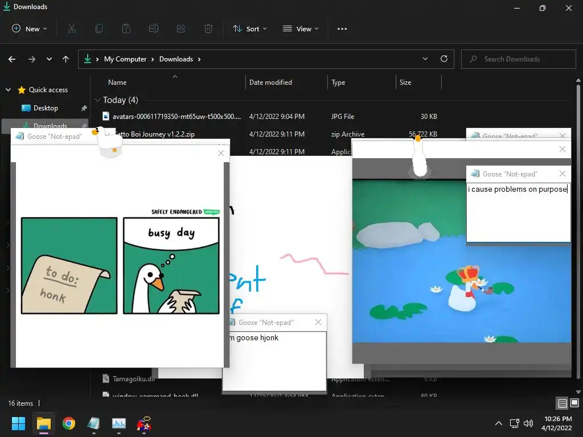
Task: Go back with the left arrow
Action: coord(12,59)
